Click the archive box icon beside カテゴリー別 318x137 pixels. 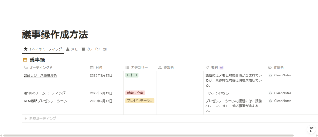pos(83,49)
